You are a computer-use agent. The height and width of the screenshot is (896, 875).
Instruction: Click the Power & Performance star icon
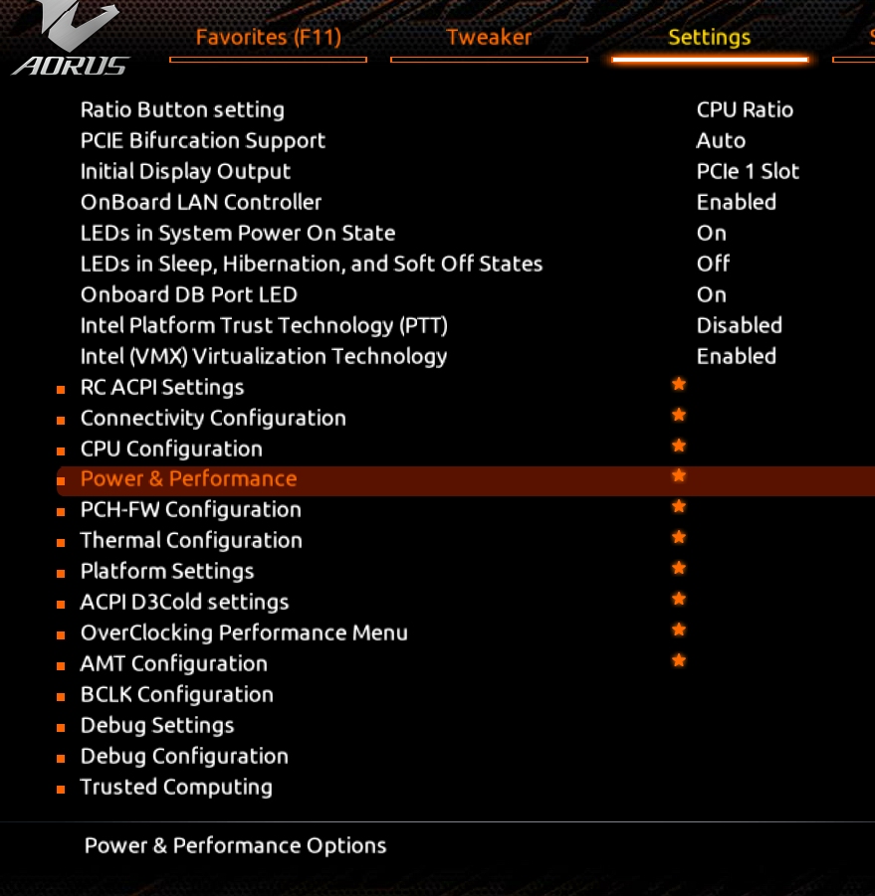(679, 477)
